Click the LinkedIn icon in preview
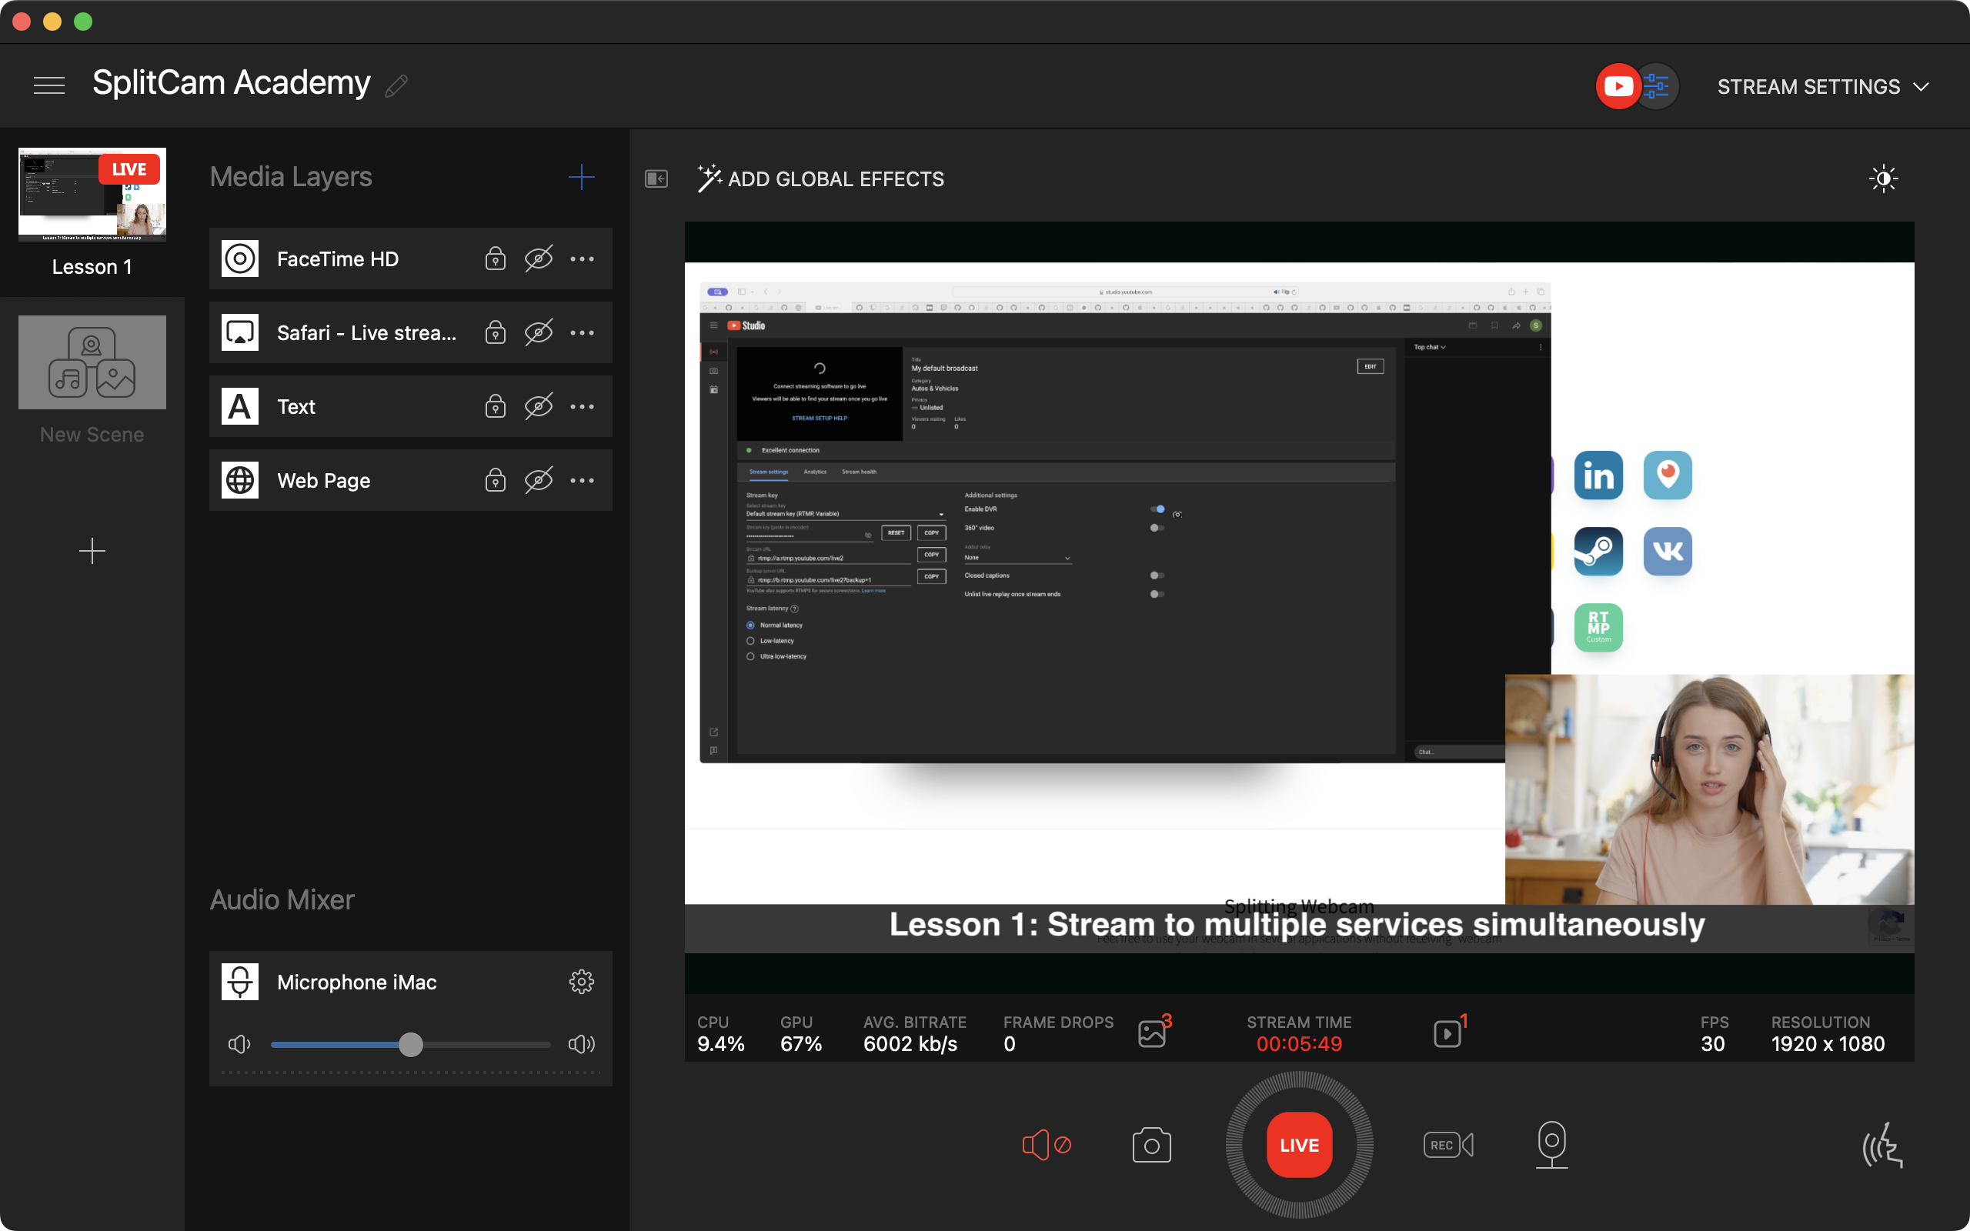Screen dimensions: 1970x1231 click(1598, 475)
